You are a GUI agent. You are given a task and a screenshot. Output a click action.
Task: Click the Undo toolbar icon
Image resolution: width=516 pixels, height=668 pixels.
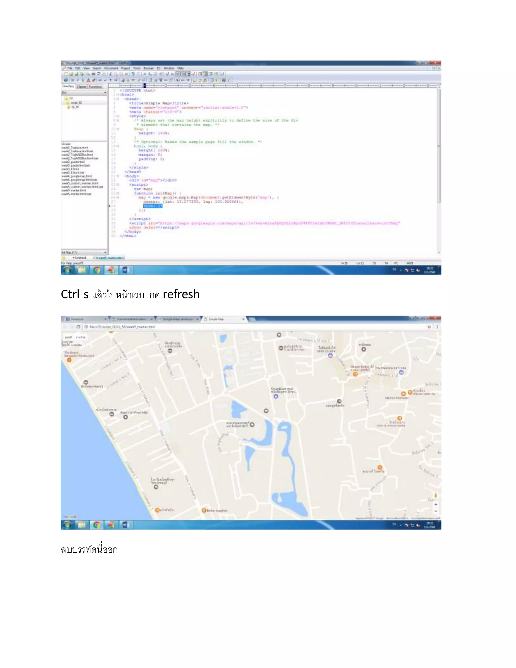coord(133,74)
